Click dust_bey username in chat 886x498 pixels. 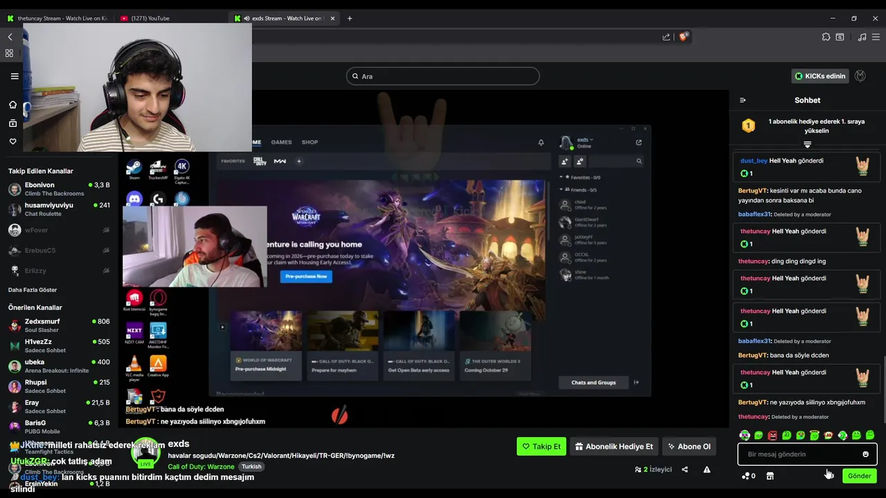(754, 160)
